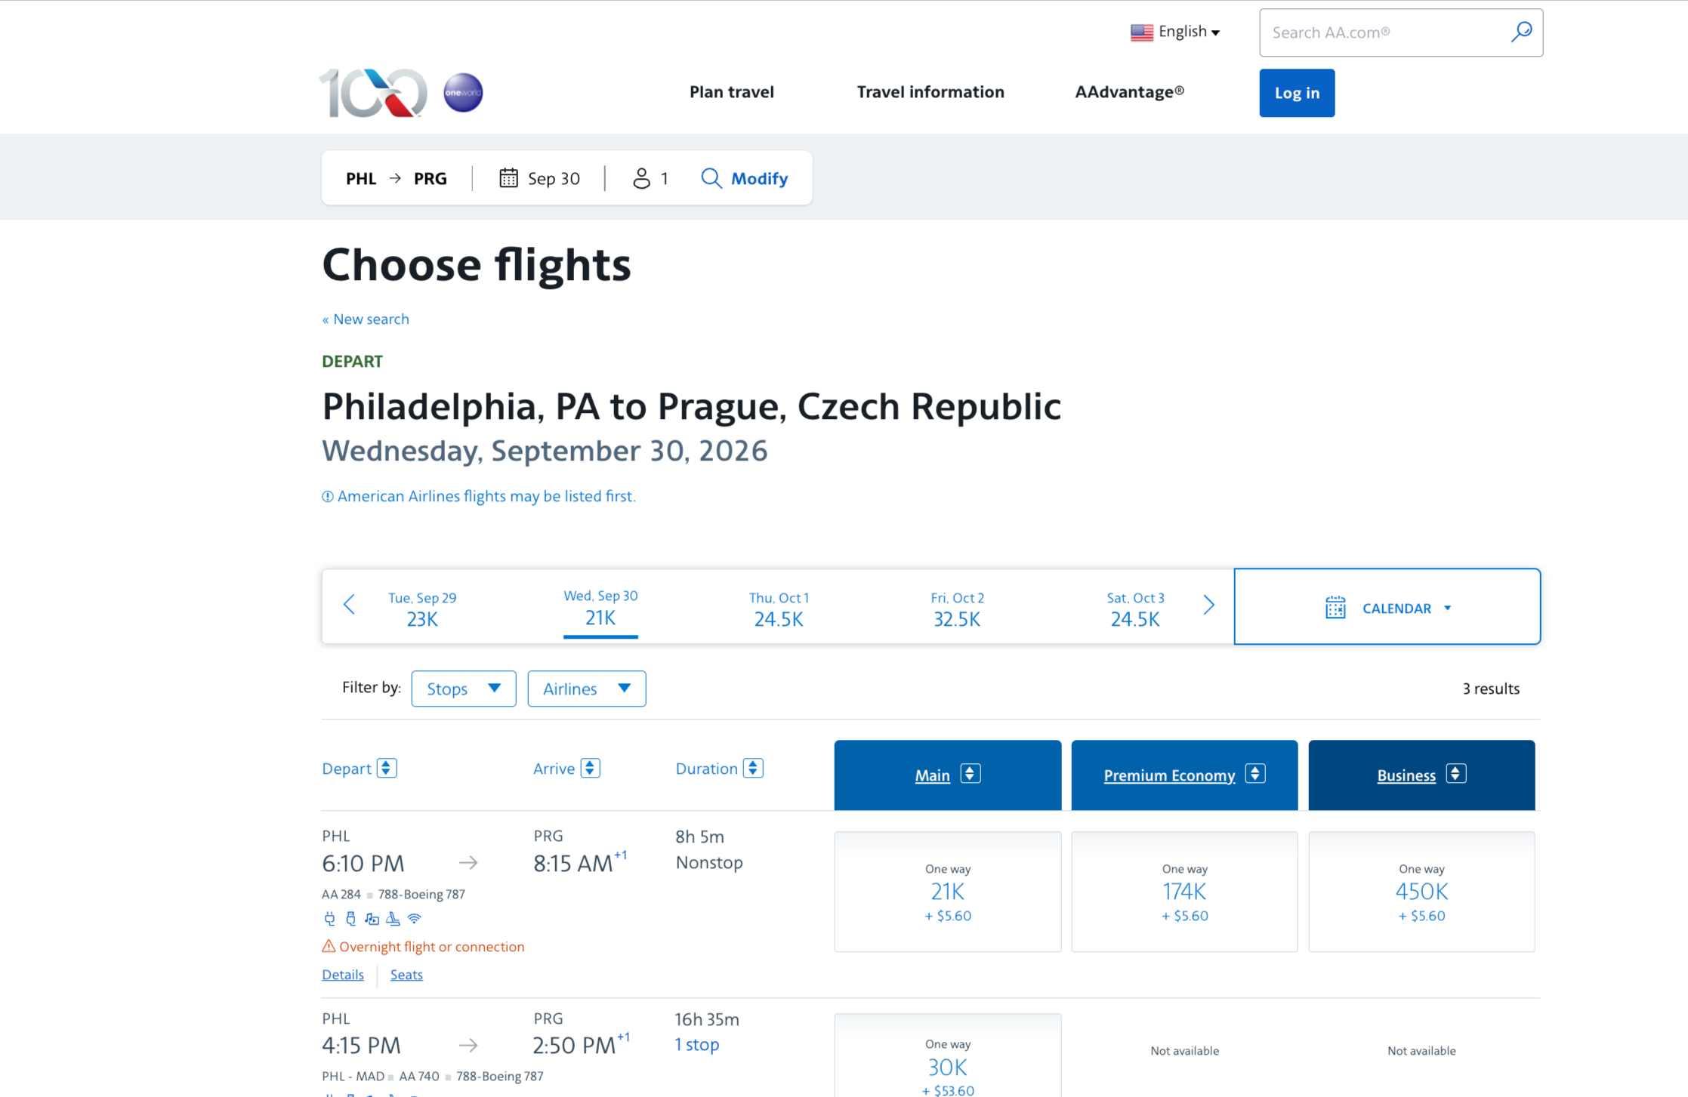The width and height of the screenshot is (1688, 1097).
Task: Open the English language dropdown
Action: [x=1176, y=32]
